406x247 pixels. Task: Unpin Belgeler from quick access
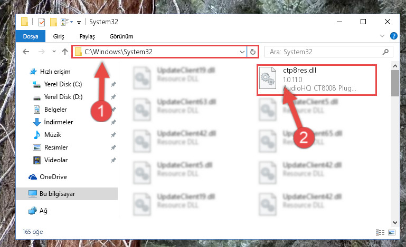113,110
